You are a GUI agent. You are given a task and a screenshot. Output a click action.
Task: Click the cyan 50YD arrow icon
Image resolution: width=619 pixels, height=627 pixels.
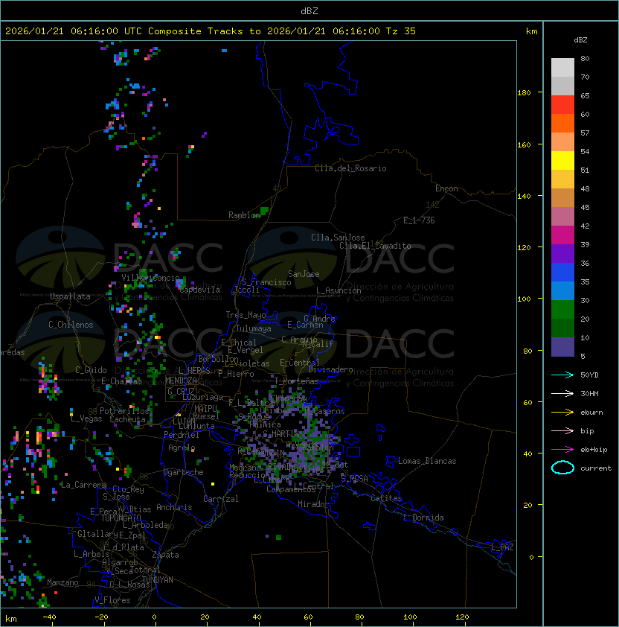pos(562,375)
